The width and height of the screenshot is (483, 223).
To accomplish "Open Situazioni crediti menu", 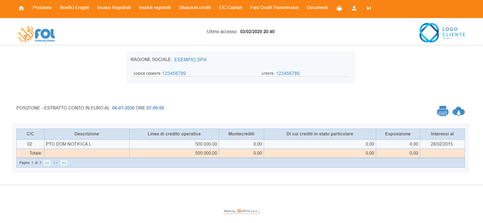I will [x=194, y=7].
